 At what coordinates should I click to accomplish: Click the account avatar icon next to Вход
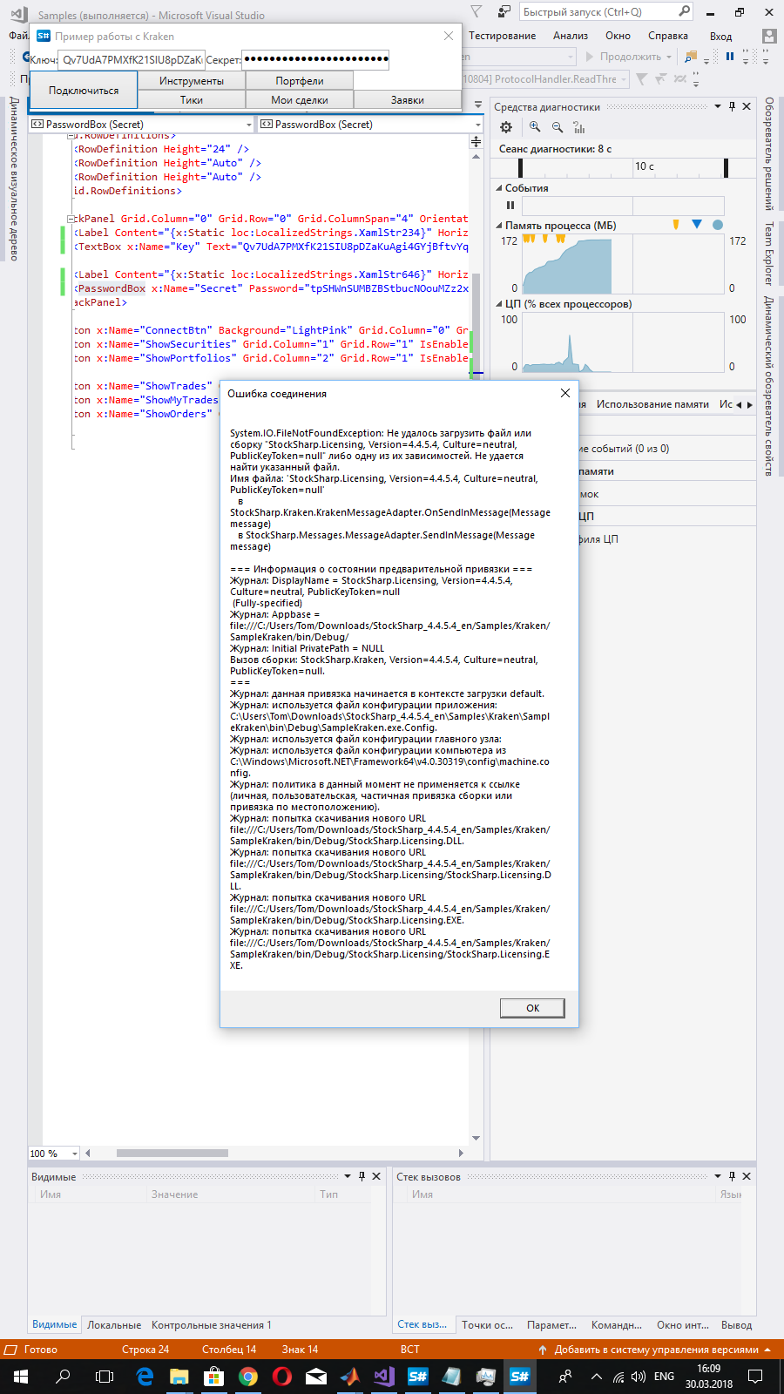click(x=769, y=36)
